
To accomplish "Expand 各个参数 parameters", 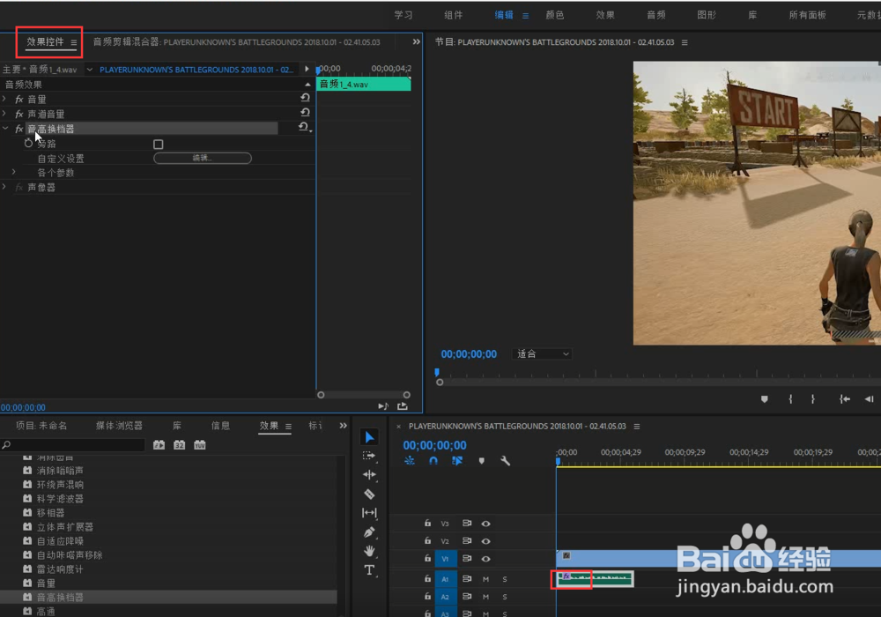I will click(14, 172).
